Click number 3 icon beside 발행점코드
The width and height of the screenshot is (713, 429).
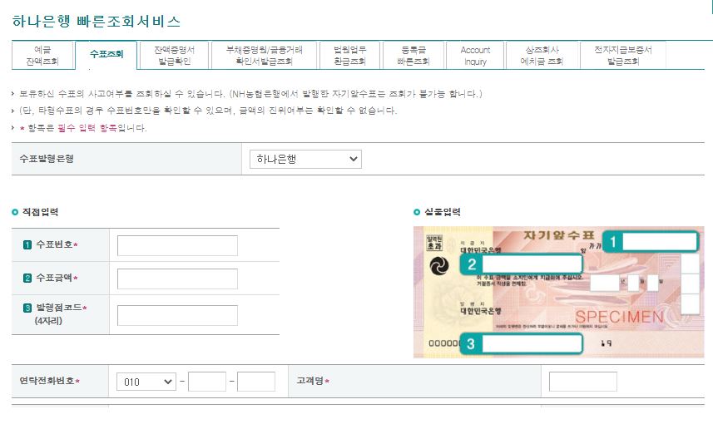pyautogui.click(x=27, y=308)
